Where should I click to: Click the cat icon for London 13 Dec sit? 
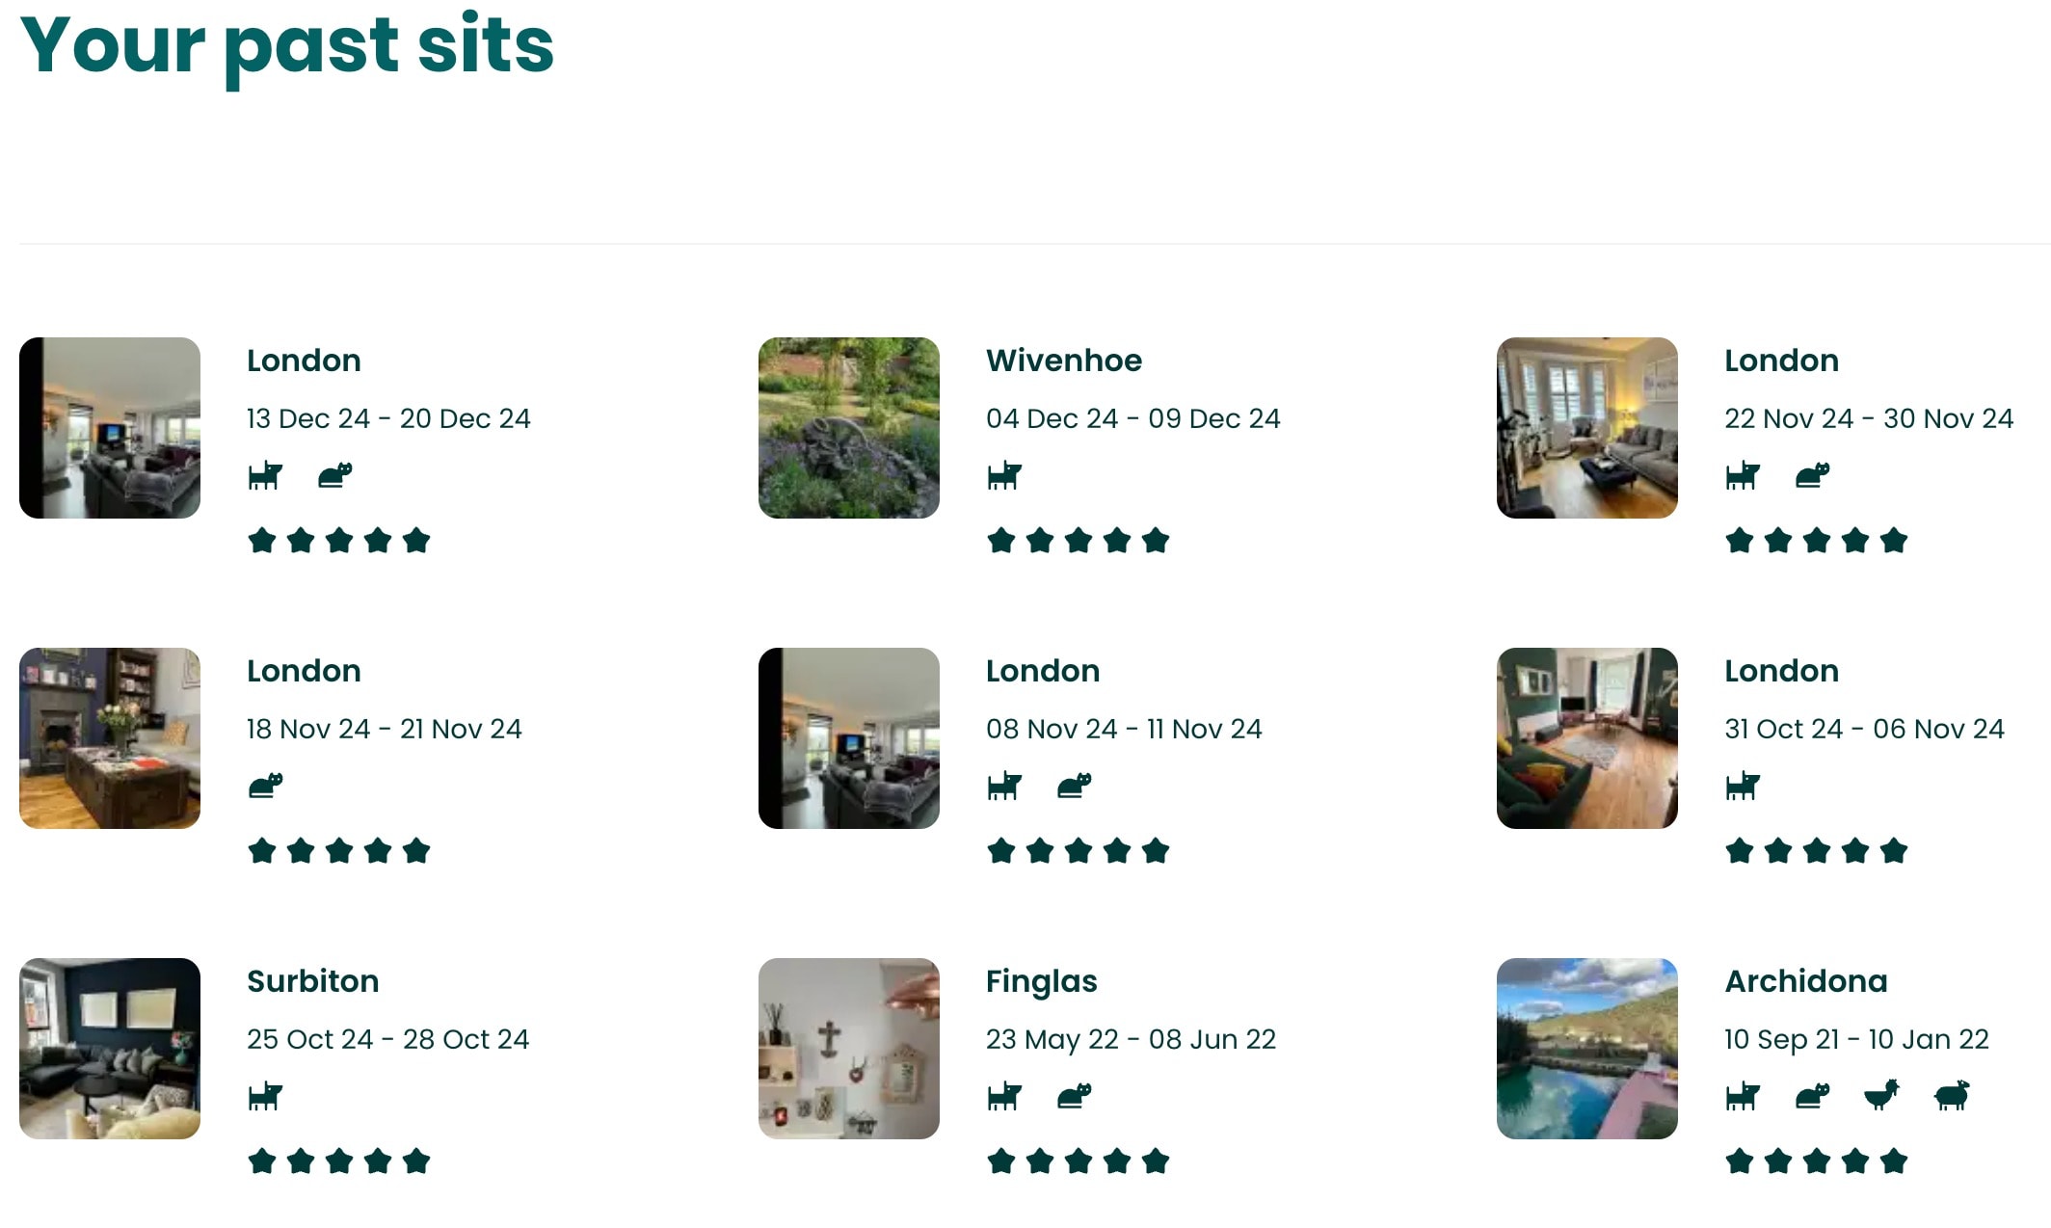click(335, 476)
